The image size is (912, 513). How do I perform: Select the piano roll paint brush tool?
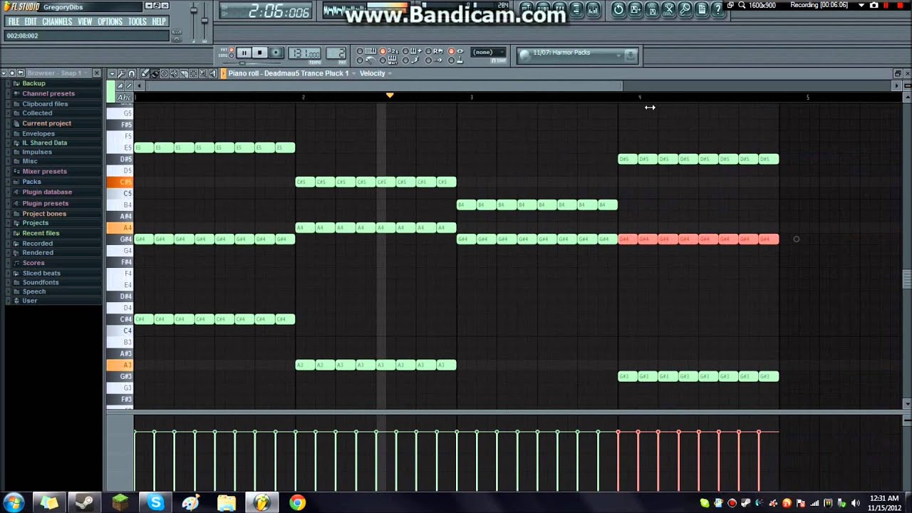(x=155, y=73)
